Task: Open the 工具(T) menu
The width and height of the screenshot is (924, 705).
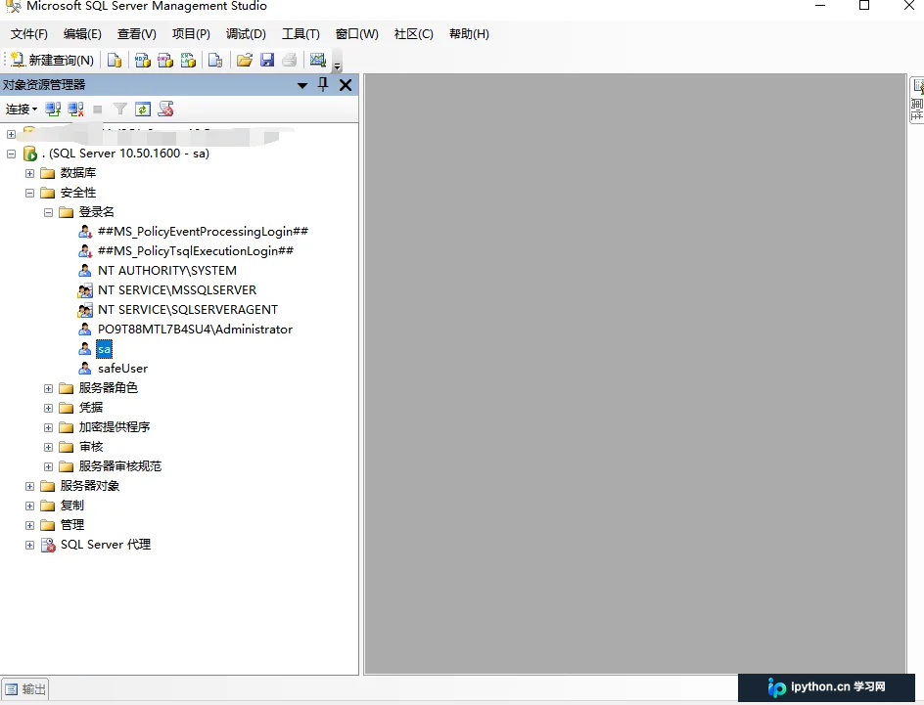Action: pyautogui.click(x=300, y=34)
